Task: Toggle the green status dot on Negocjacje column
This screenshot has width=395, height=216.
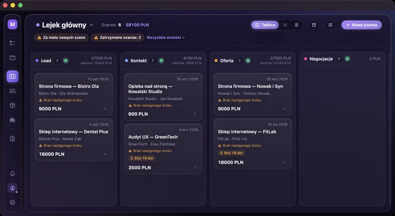Action: [347, 59]
